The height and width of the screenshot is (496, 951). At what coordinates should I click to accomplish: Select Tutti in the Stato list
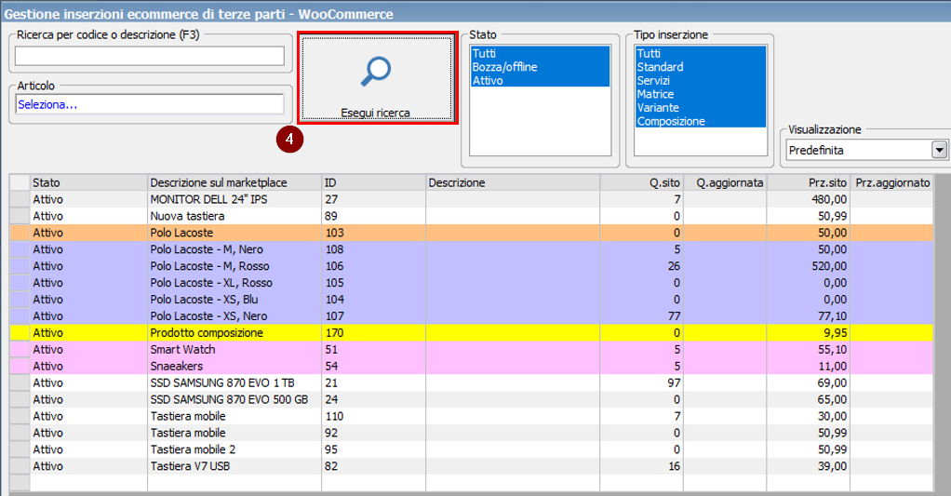point(540,53)
